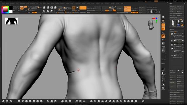The height and width of the screenshot is (105, 187).
Task: Click the Live Boolean button
Action: tap(135, 8)
